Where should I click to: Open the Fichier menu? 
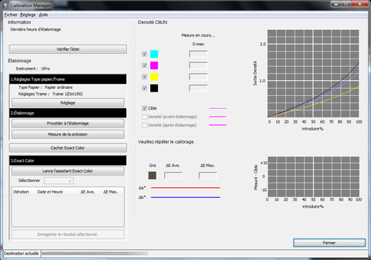click(x=11, y=15)
